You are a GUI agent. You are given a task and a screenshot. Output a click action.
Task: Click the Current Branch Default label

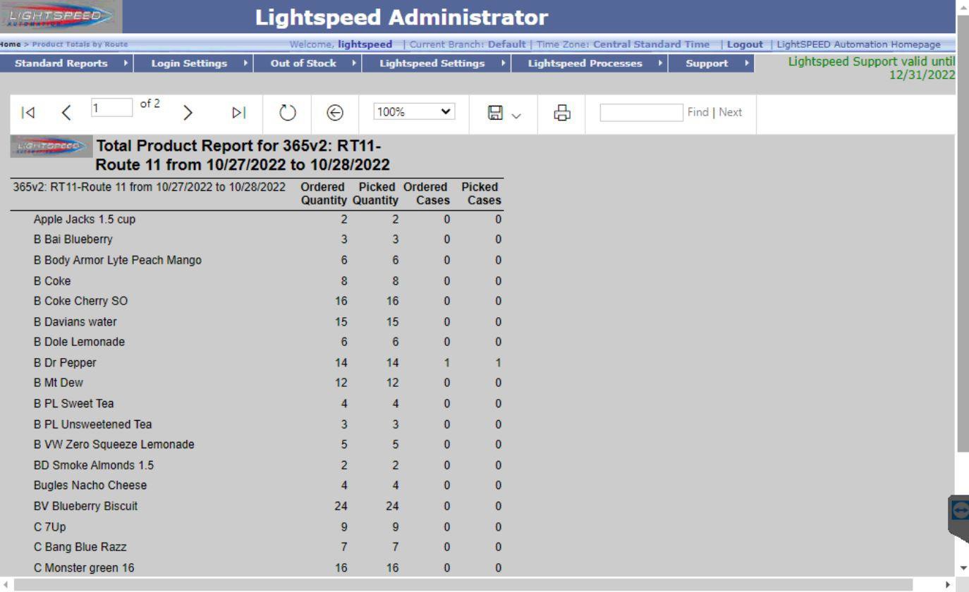point(468,44)
